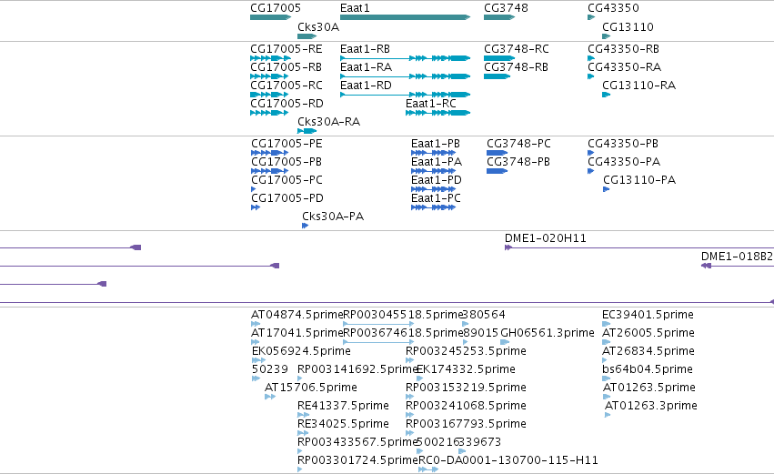The height and width of the screenshot is (474, 774).
Task: Click transcript CG43350-RA
Action: 625,67
